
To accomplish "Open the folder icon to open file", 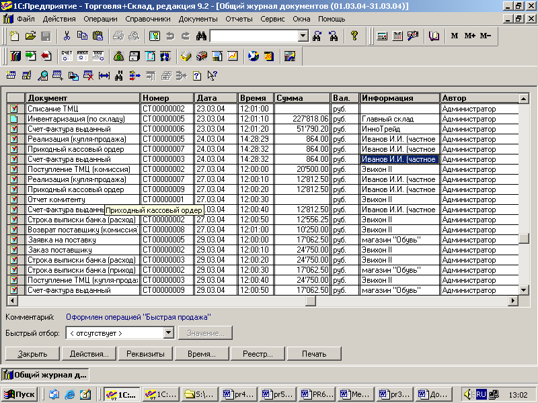I will (x=30, y=36).
